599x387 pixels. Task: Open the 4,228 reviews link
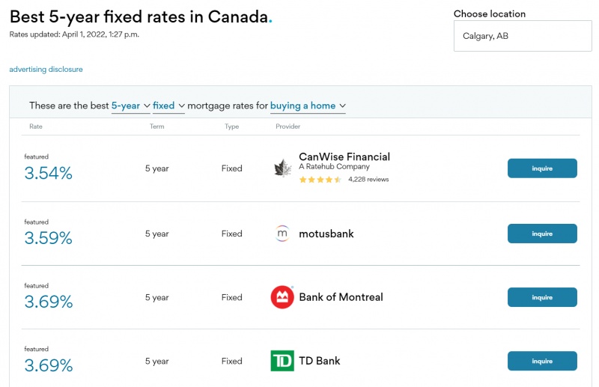[368, 180]
